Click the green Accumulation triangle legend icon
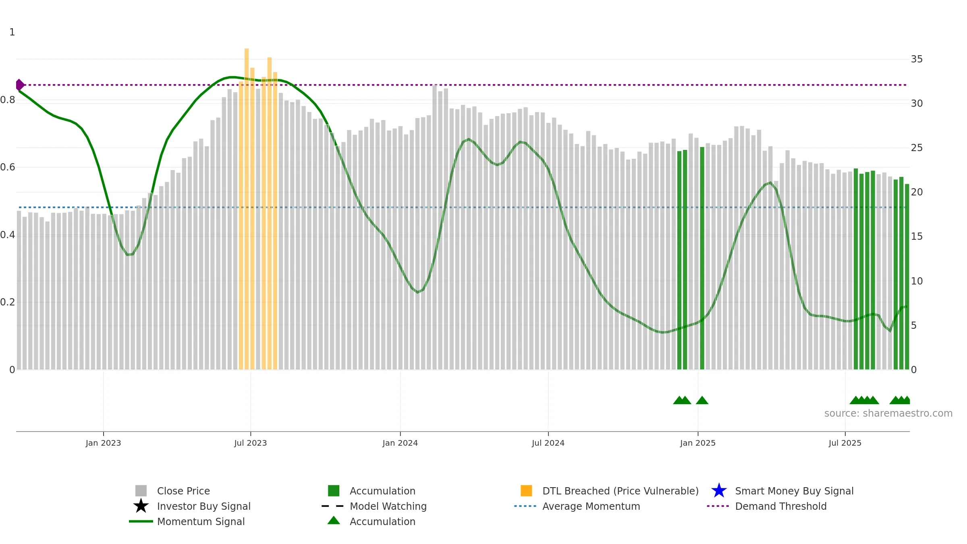Image resolution: width=967 pixels, height=544 pixels. (334, 521)
